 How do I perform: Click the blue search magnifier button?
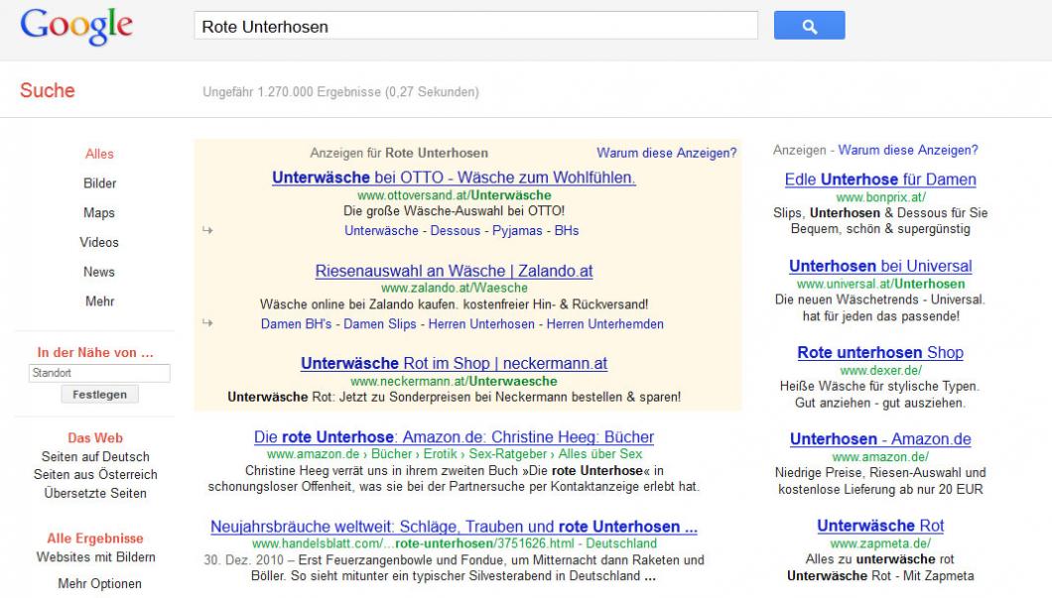pos(809,26)
